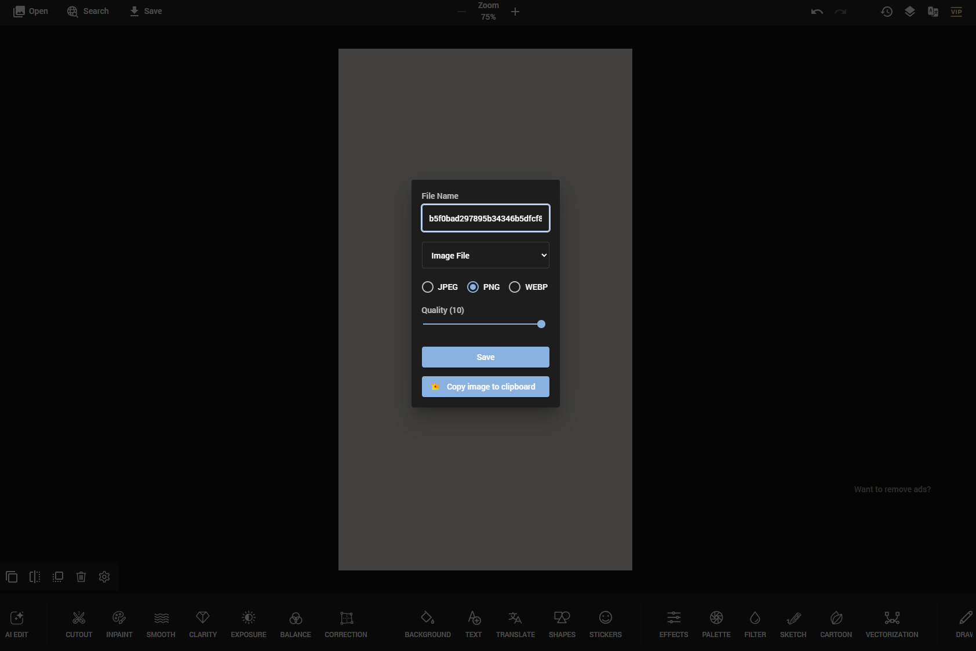Adjust the Quality slider handle

tap(541, 324)
